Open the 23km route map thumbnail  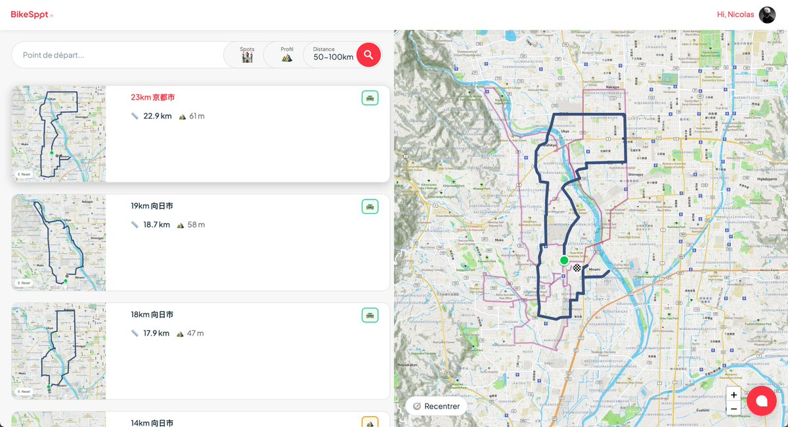58,133
